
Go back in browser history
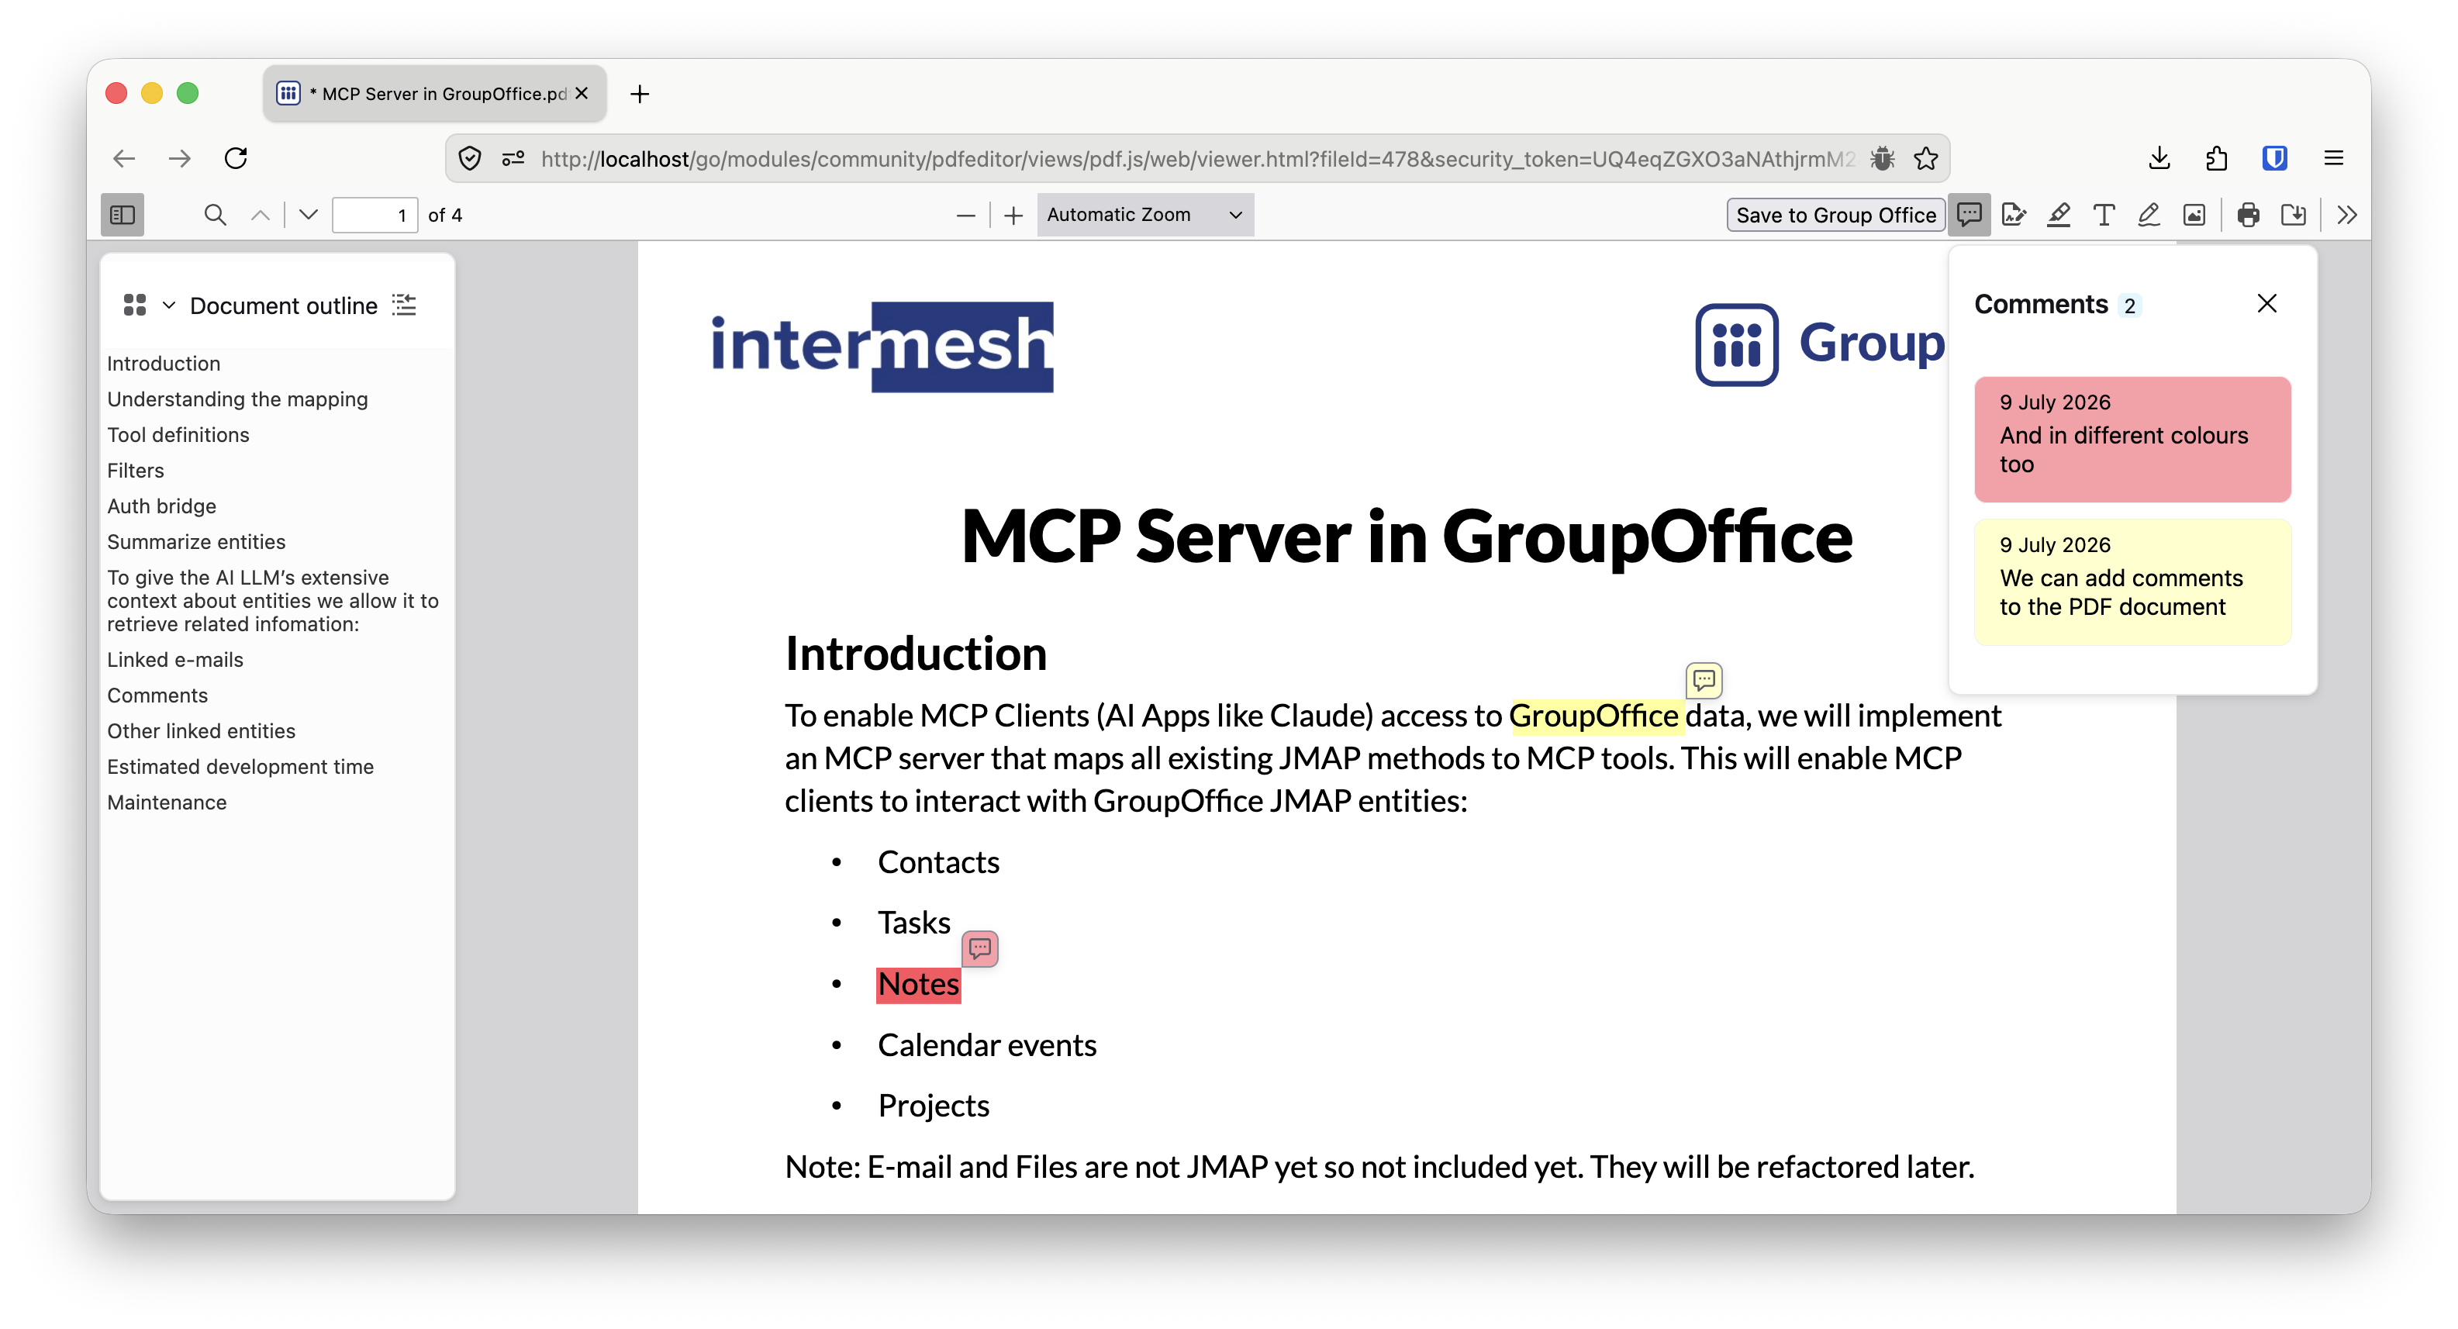124,158
